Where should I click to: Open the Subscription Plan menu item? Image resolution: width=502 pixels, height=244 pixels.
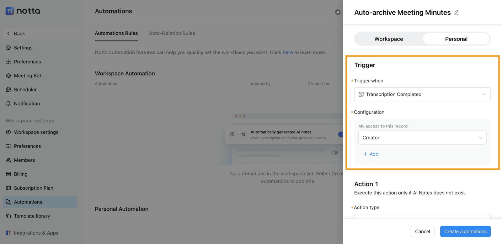40,188
